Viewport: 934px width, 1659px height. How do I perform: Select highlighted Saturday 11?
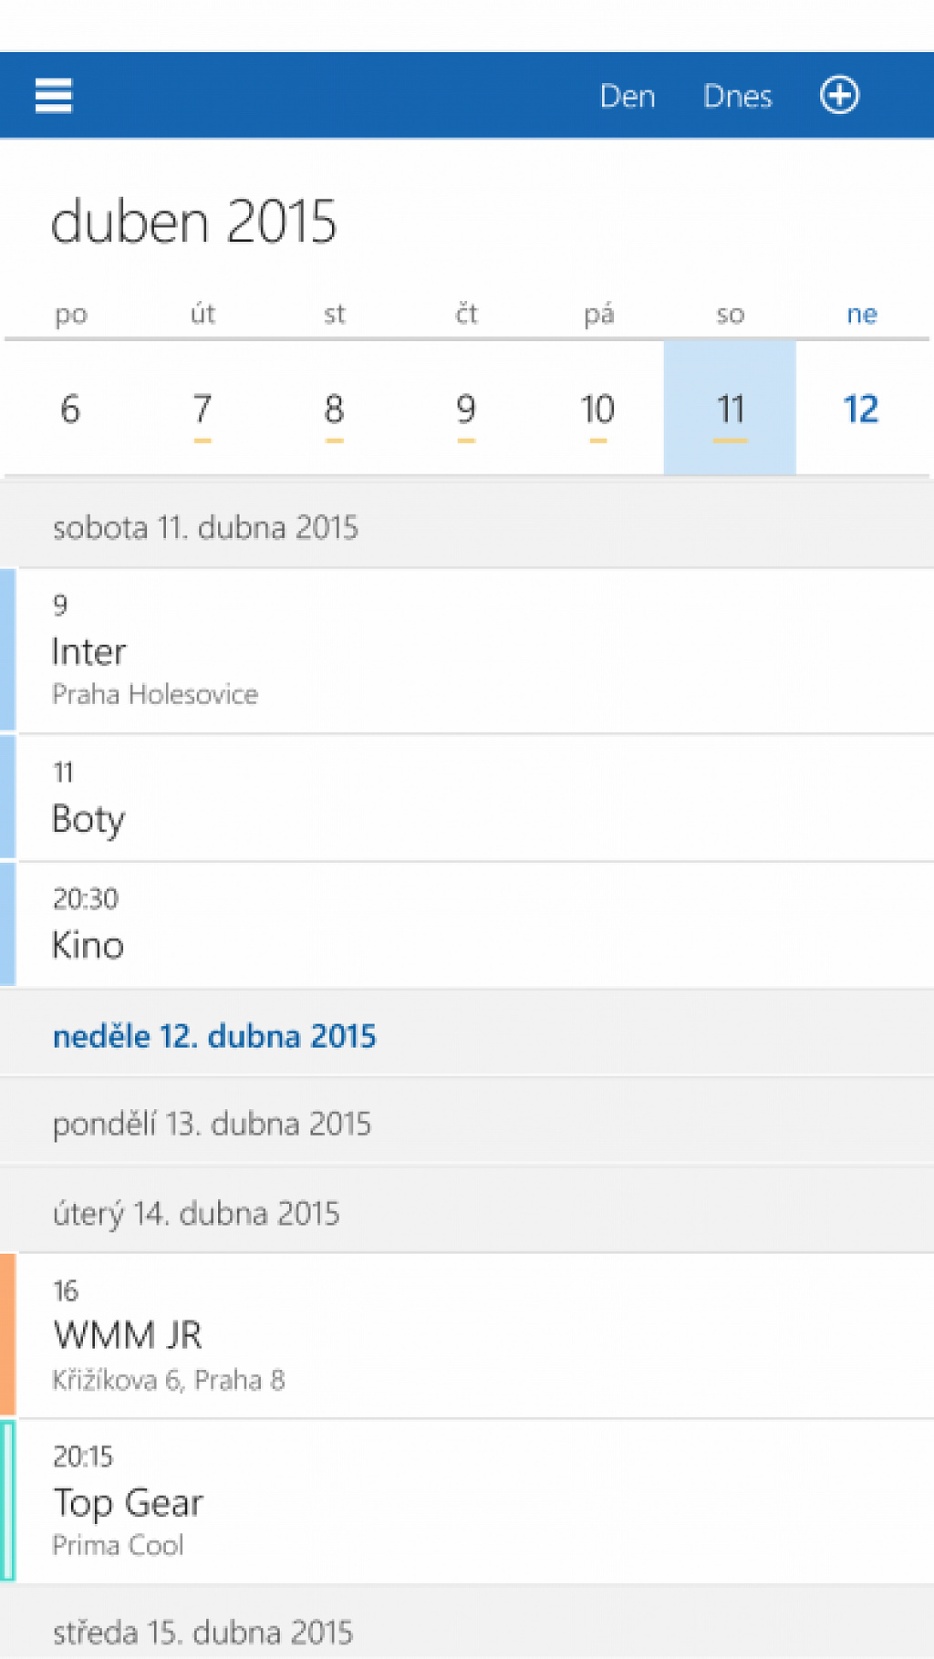point(730,409)
